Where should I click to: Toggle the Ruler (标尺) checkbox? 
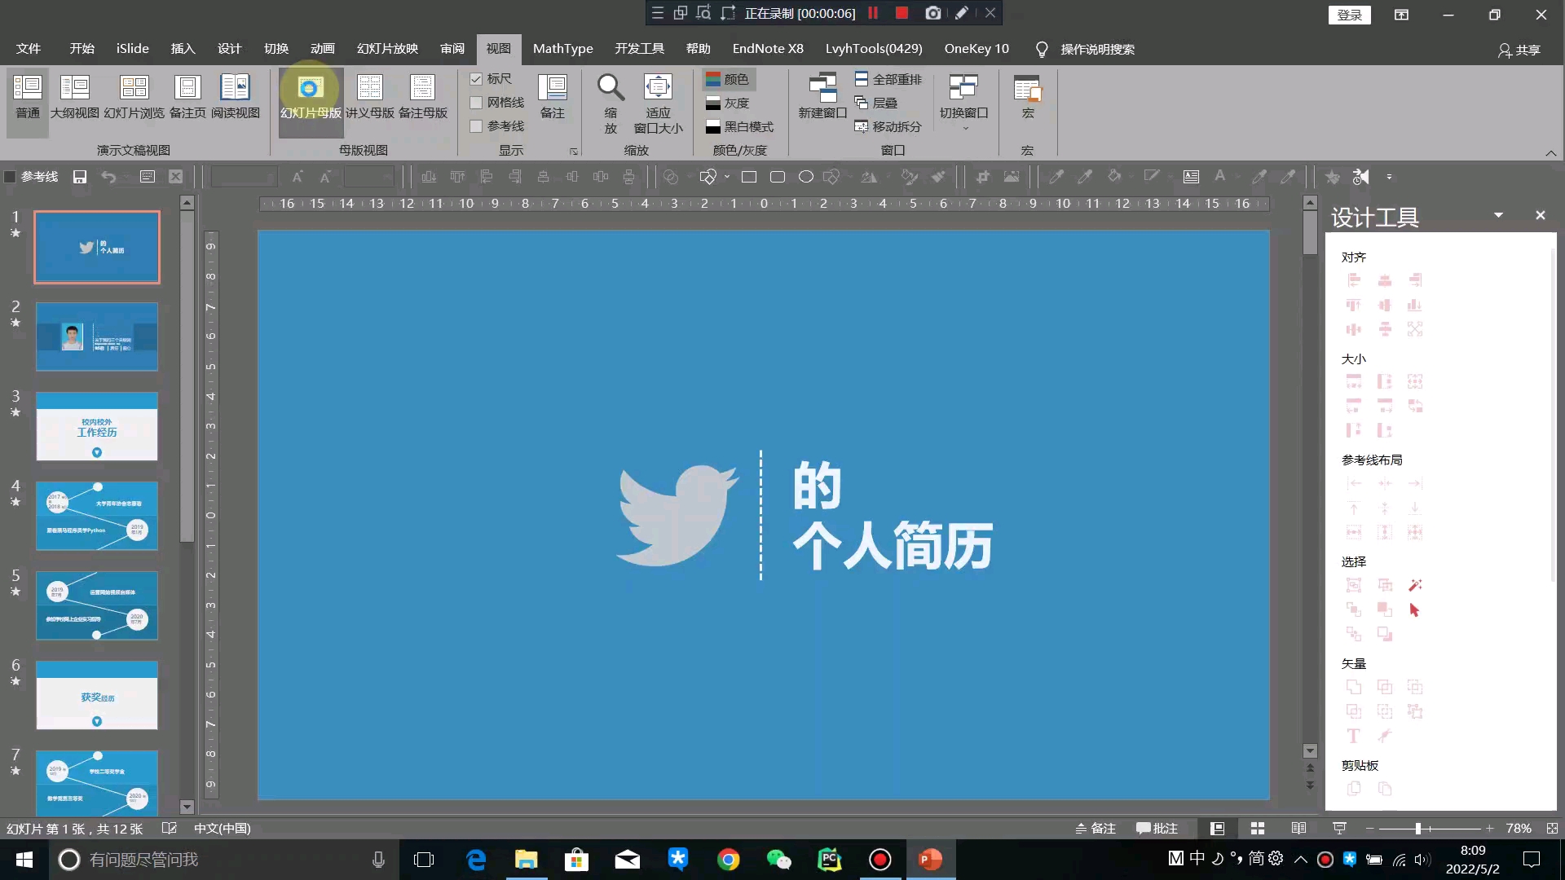coord(476,79)
